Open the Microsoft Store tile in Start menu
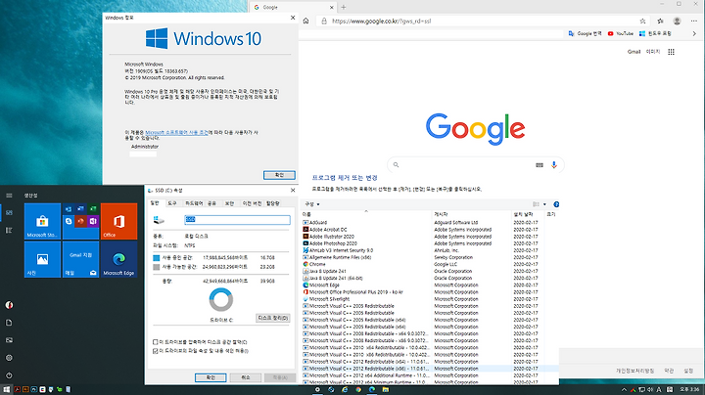705x395 pixels. click(42, 221)
